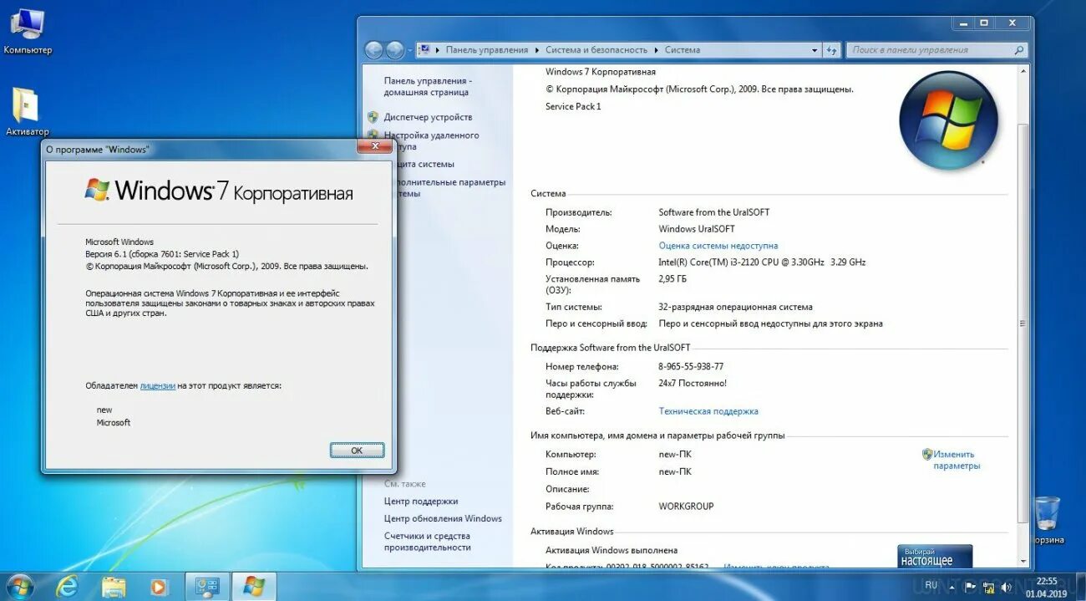Switch to the About Windows taskbar button
1086x601 pixels.
click(254, 586)
